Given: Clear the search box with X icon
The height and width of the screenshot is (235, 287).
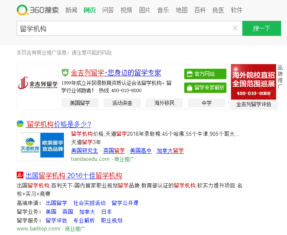Looking at the screenshot, I should (235, 28).
